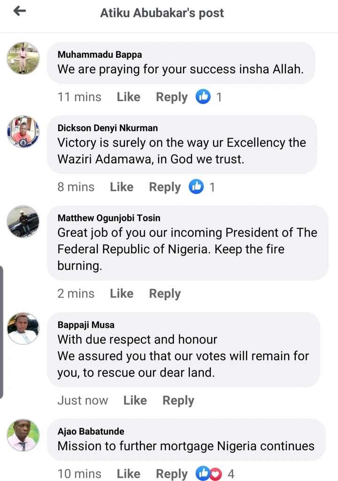The height and width of the screenshot is (481, 338).
Task: Open the Bappaji Musa name link
Action: point(86,325)
